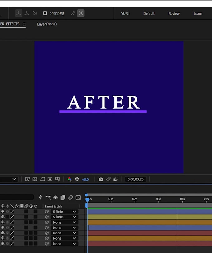
Task: Switch to the Learn workspace
Action: coord(198,14)
